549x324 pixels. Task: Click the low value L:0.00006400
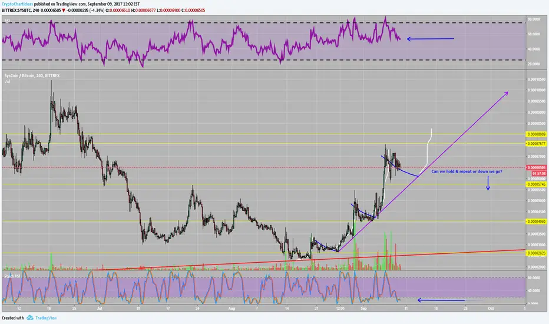[x=168, y=11]
